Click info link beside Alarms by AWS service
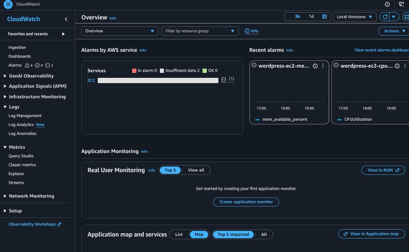This screenshot has width=409, height=252. (143, 50)
